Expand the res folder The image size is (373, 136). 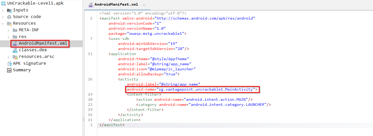[8, 37]
